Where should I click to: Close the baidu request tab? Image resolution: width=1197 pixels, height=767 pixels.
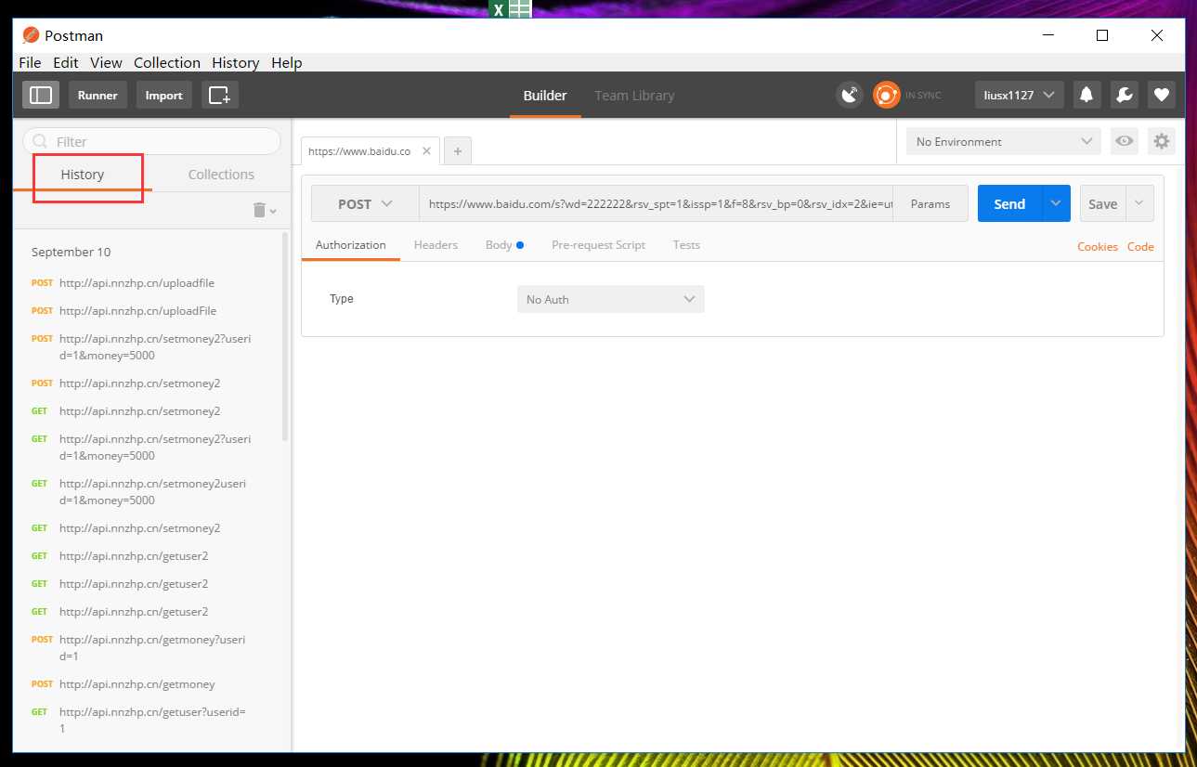pyautogui.click(x=426, y=150)
